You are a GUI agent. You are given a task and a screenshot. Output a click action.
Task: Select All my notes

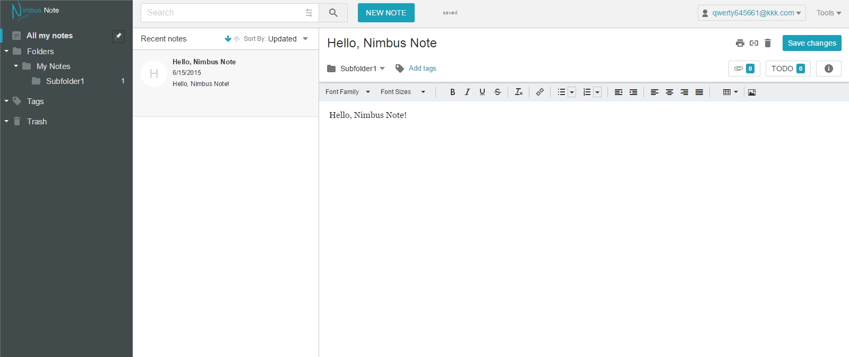pyautogui.click(x=49, y=36)
